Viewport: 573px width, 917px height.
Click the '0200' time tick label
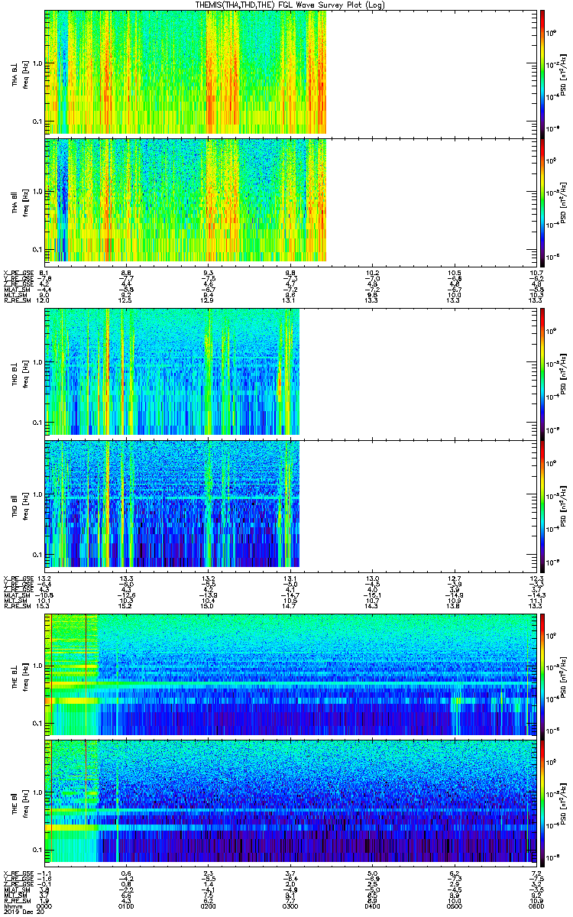coord(208,906)
